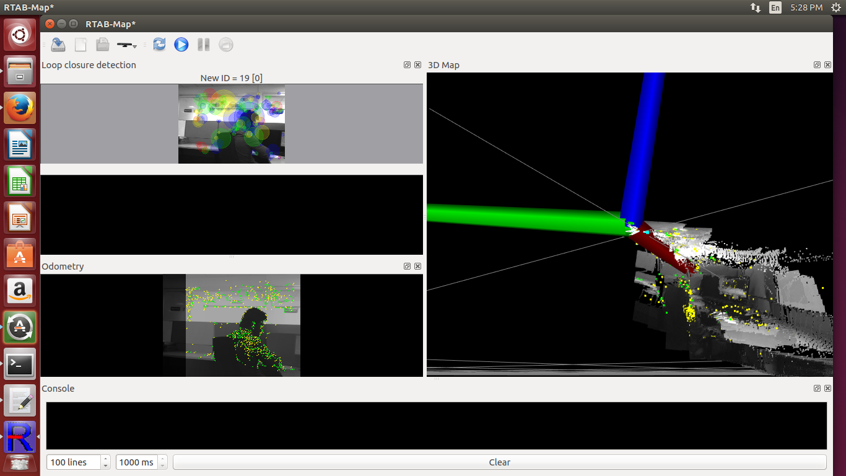Open the Kinect source selection dropdown
Image resolution: width=846 pixels, height=476 pixels.
(x=128, y=45)
